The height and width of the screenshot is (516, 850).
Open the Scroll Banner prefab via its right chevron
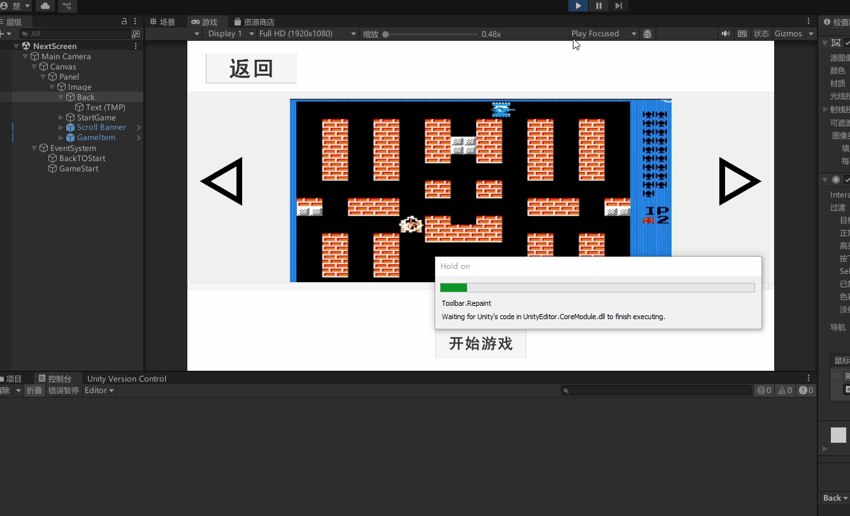click(138, 127)
